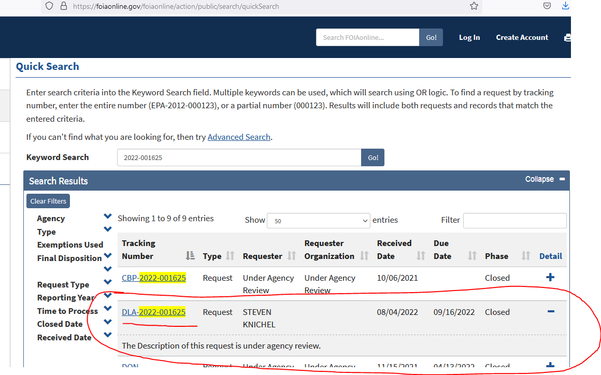This screenshot has width=601, height=375.
Task: Expand the Closed Date filter chevron
Action: pos(108,322)
